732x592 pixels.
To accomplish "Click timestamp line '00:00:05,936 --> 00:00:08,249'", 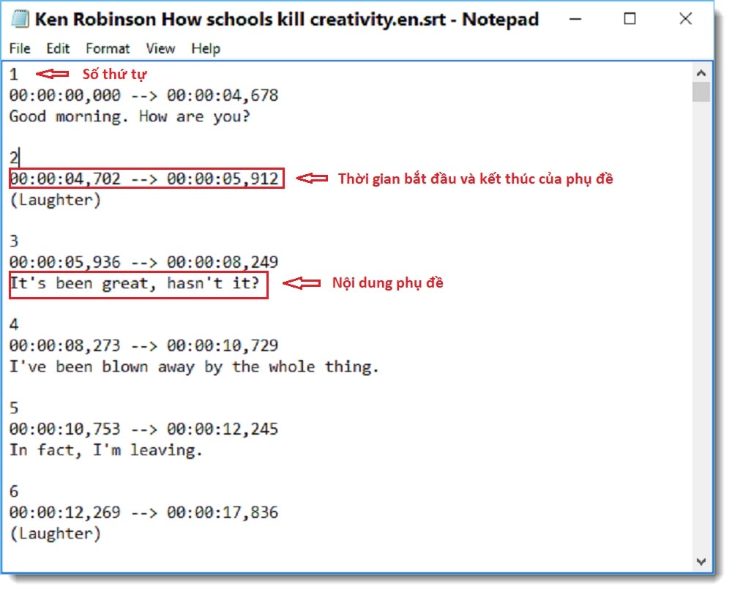I will point(143,262).
